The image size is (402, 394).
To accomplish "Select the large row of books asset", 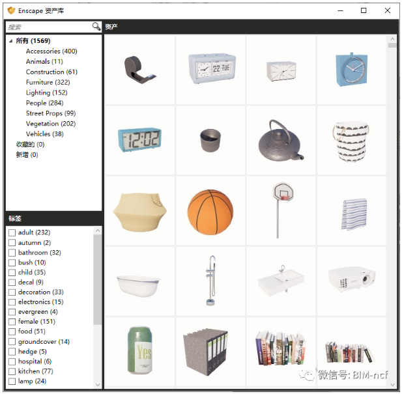I will pyautogui.click(x=281, y=352).
